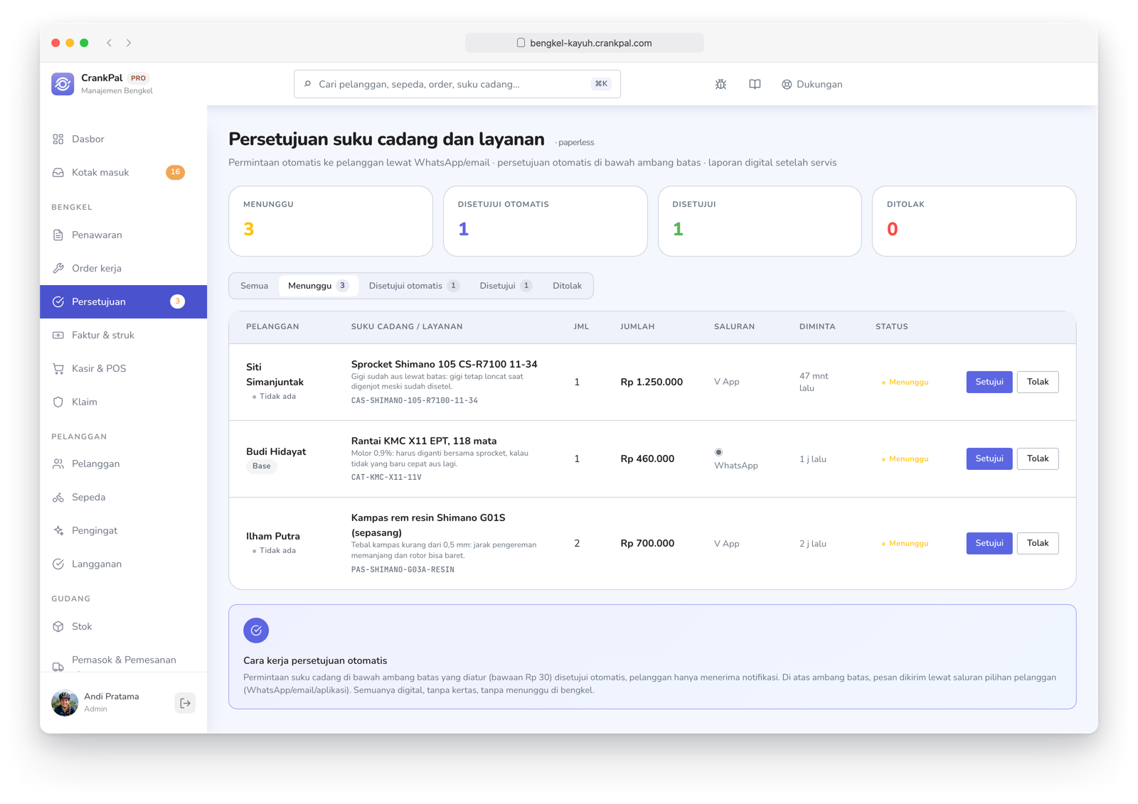Click the Persetujuan check-circle icon in sidebar
Screen dimensions: 1138x804
(58, 302)
